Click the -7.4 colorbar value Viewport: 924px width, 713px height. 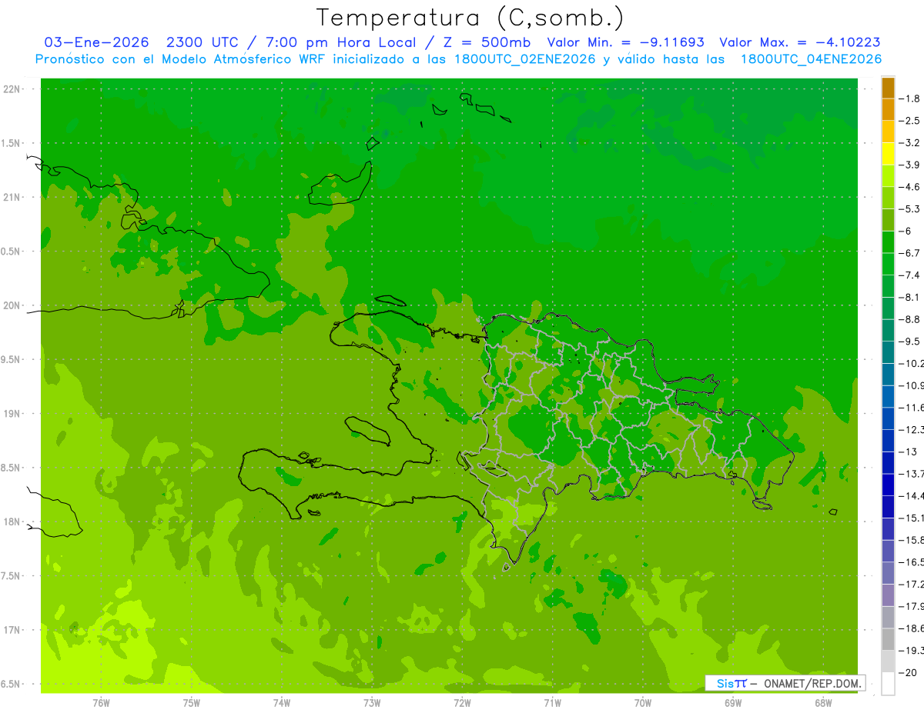point(910,275)
